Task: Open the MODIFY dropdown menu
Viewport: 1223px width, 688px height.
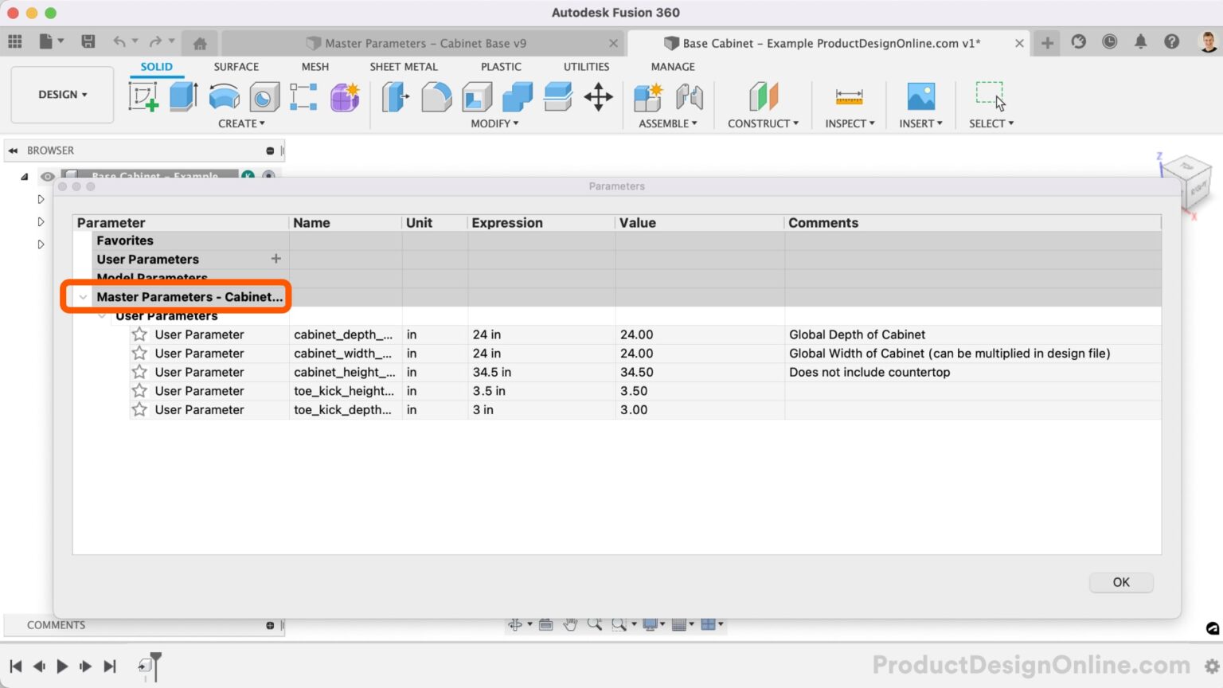Action: pyautogui.click(x=494, y=123)
